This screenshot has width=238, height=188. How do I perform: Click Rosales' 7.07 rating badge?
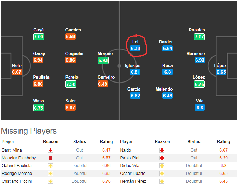[199, 37]
